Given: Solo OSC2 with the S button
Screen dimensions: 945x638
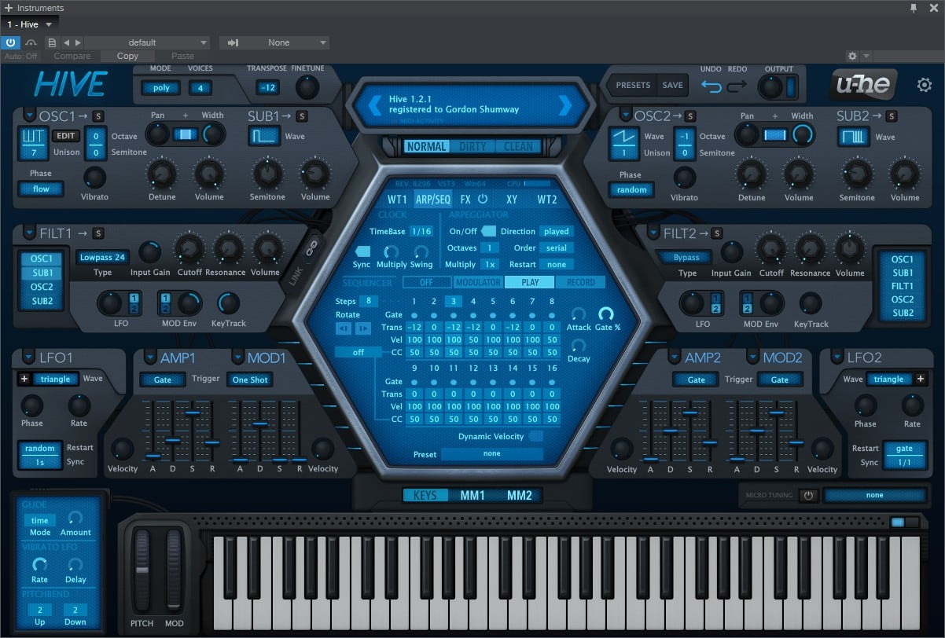Looking at the screenshot, I should tap(689, 115).
